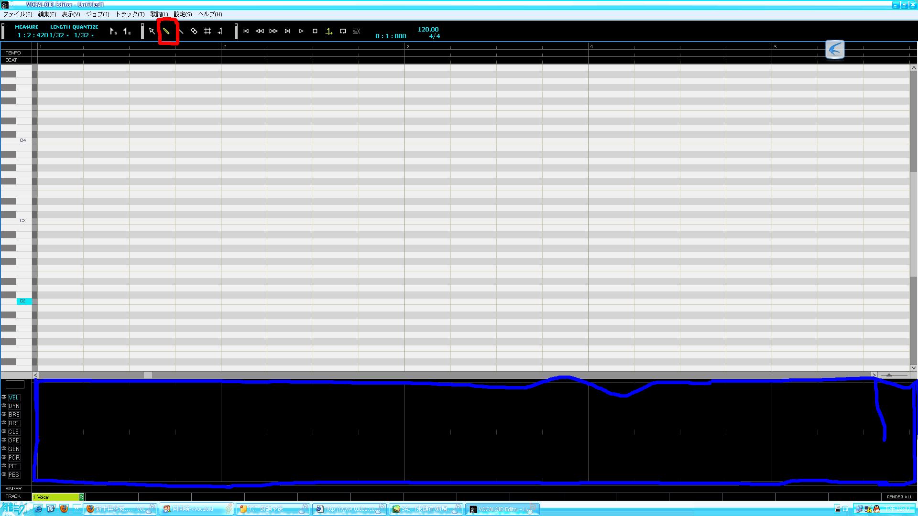Toggle the grid icon in toolbar

[x=208, y=32]
